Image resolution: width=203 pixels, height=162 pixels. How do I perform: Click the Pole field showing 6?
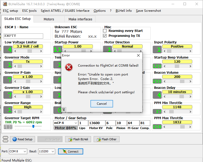click(110, 123)
